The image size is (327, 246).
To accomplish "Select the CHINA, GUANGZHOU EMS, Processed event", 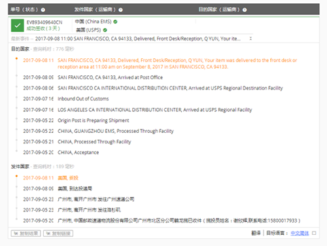I will (98, 131).
